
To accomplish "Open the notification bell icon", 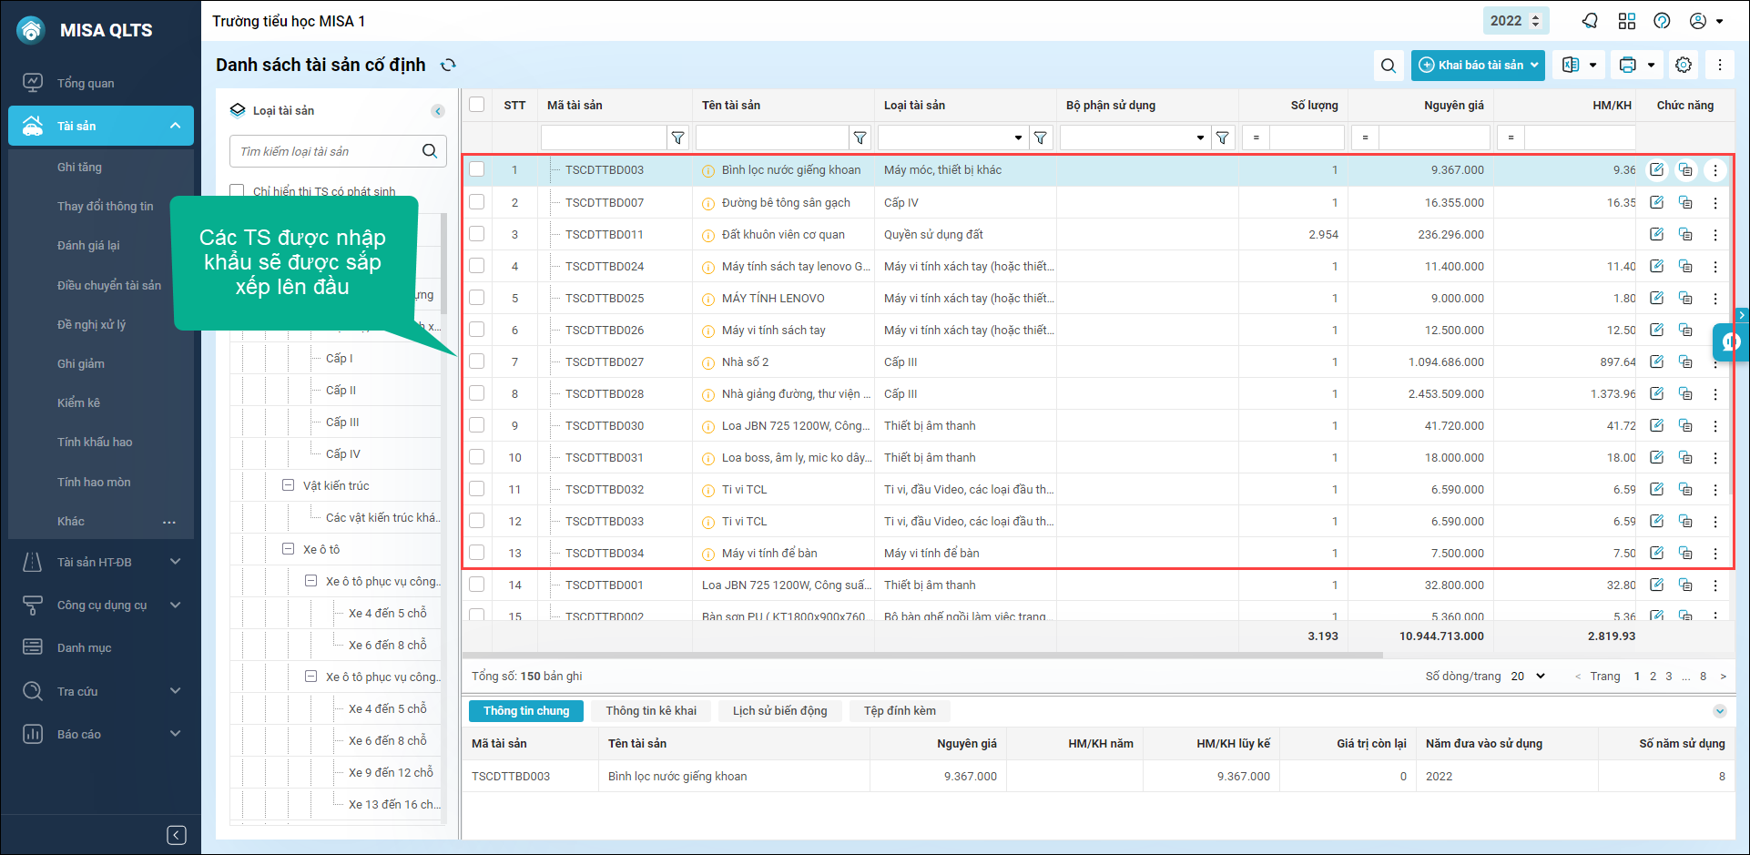I will 1590,21.
